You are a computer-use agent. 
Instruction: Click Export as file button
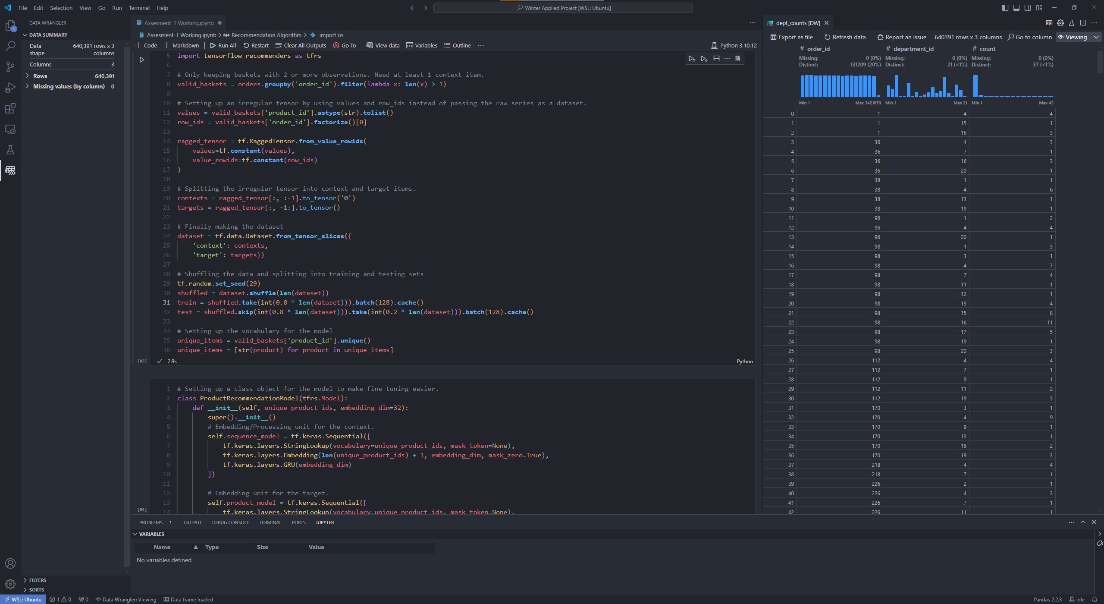coord(791,37)
